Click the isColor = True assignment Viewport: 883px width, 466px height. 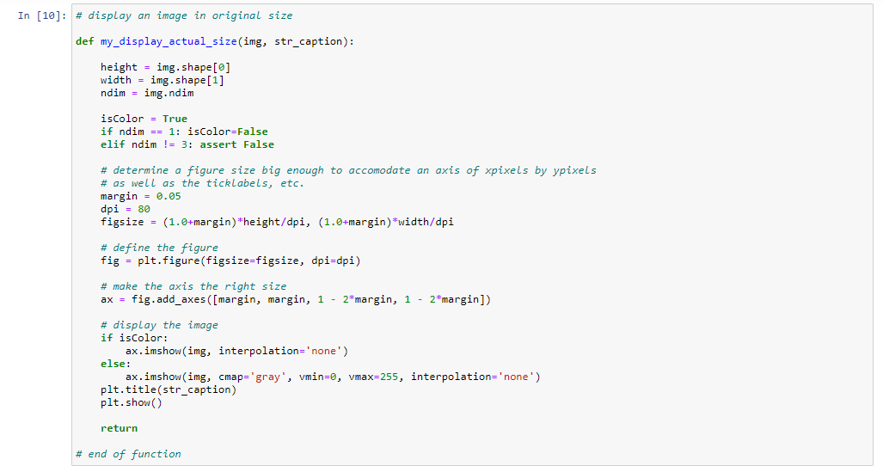(144, 119)
